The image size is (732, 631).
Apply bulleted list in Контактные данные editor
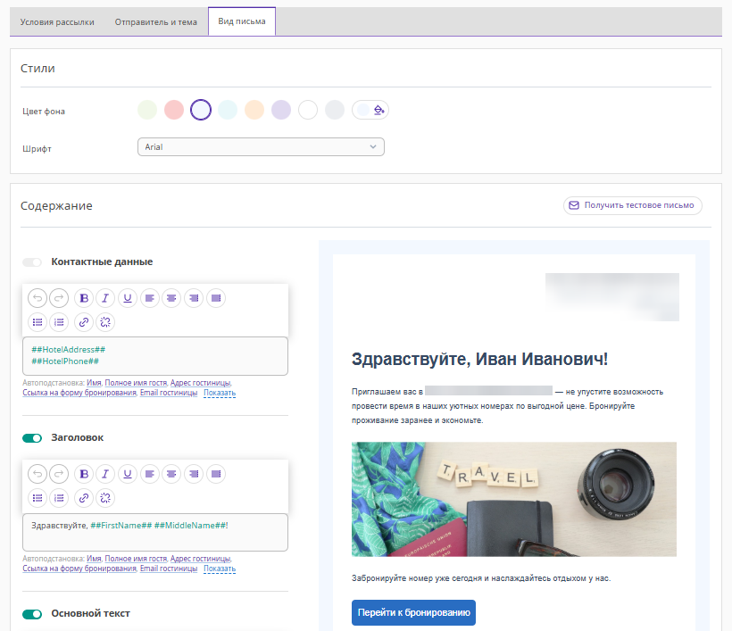pyautogui.click(x=37, y=322)
